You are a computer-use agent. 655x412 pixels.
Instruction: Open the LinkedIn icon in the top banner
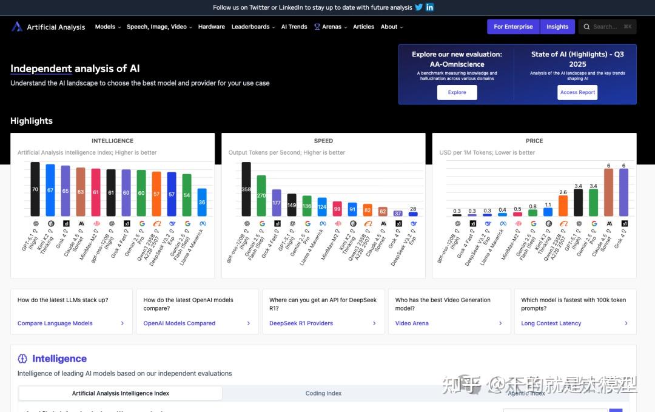point(429,7)
